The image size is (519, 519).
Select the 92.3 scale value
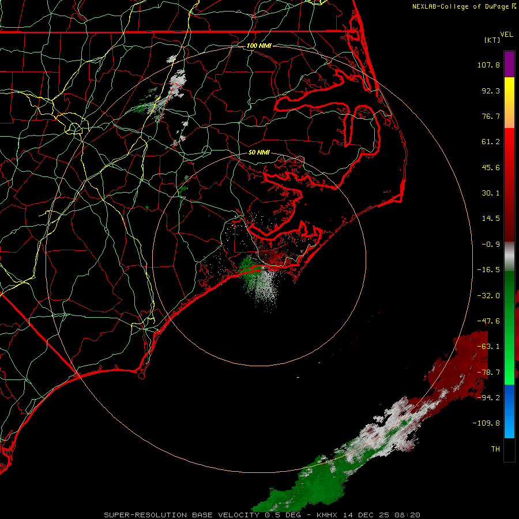click(491, 91)
